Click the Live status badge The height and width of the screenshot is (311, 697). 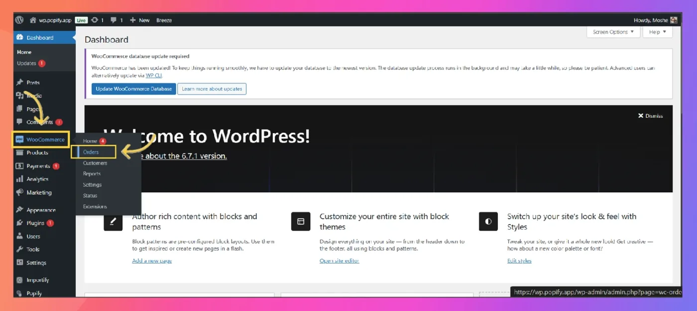click(81, 20)
